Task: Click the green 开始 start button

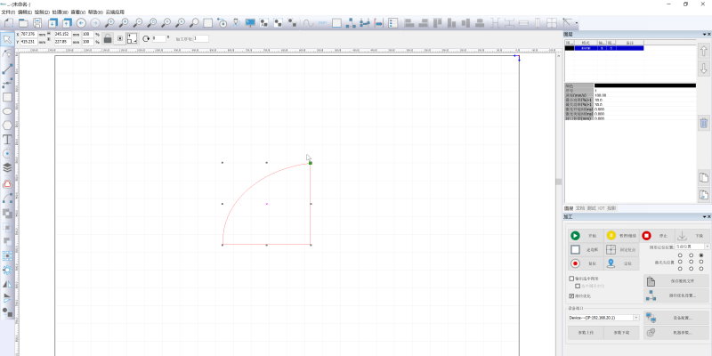Action: pyautogui.click(x=586, y=236)
